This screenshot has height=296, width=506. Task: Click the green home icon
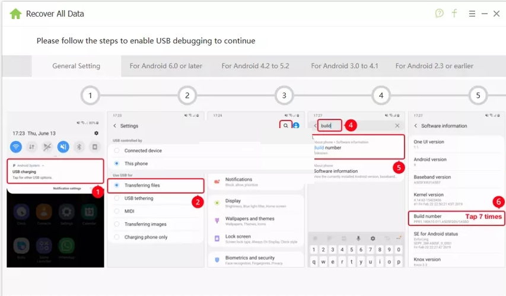point(15,14)
